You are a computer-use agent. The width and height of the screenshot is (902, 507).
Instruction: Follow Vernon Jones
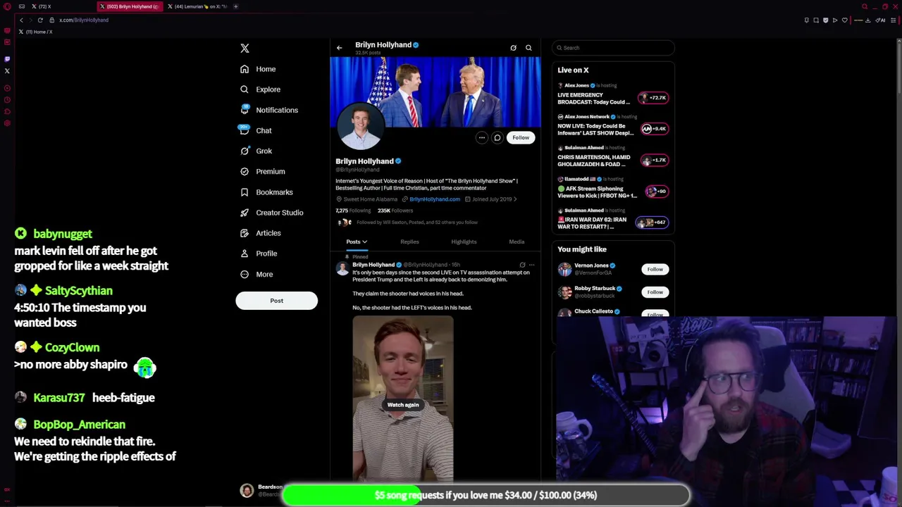click(x=655, y=270)
